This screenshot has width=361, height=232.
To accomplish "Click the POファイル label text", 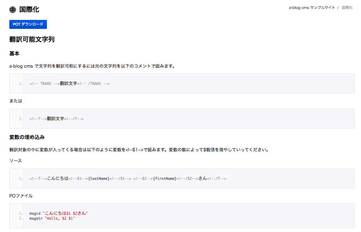I will [21, 196].
